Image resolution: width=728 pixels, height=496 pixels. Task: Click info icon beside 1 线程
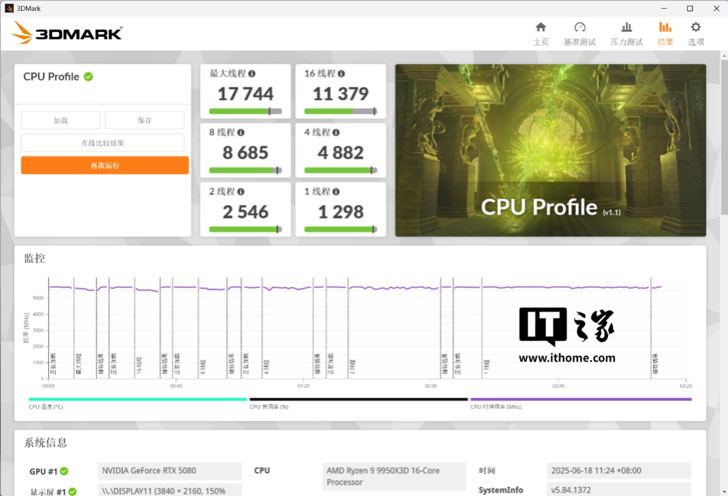336,192
